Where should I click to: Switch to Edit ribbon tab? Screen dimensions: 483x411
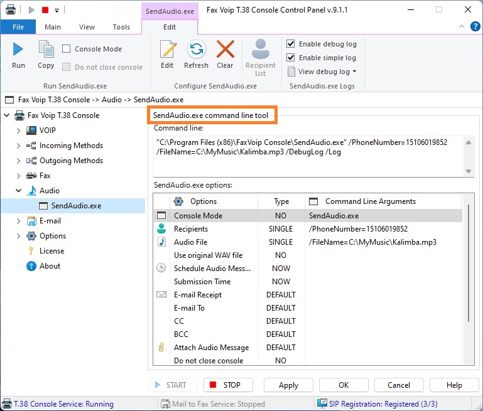click(170, 27)
